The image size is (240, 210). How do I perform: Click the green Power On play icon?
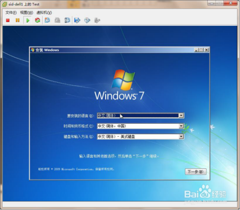(28, 20)
